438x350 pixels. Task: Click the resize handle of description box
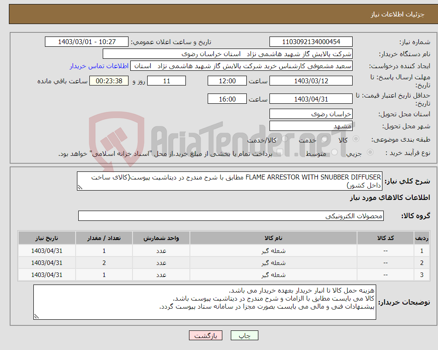click(x=80, y=187)
